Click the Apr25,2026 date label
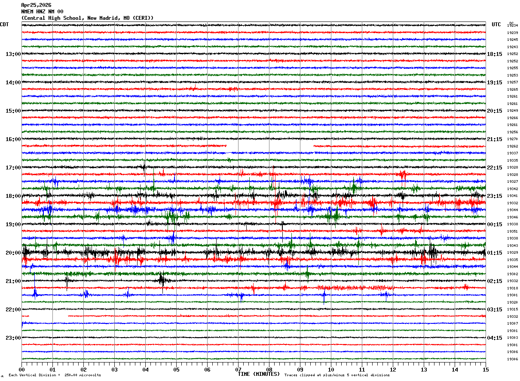Image resolution: width=520 pixels, height=381 pixels. [36, 5]
